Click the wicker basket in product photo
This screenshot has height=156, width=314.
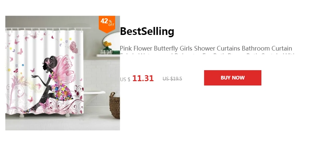115,105
